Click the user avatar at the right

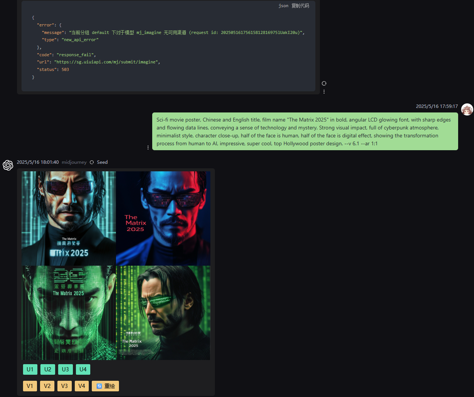[467, 109]
